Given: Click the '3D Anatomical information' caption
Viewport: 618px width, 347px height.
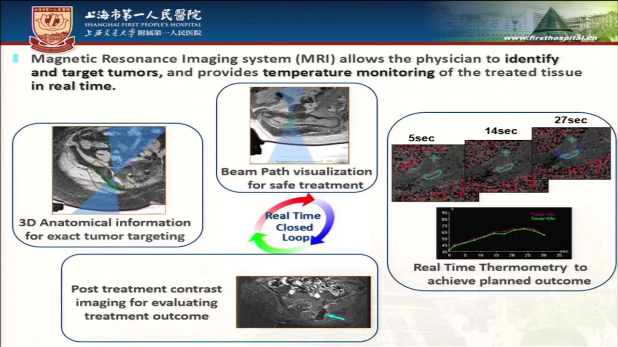Looking at the screenshot, I should coord(105,223).
